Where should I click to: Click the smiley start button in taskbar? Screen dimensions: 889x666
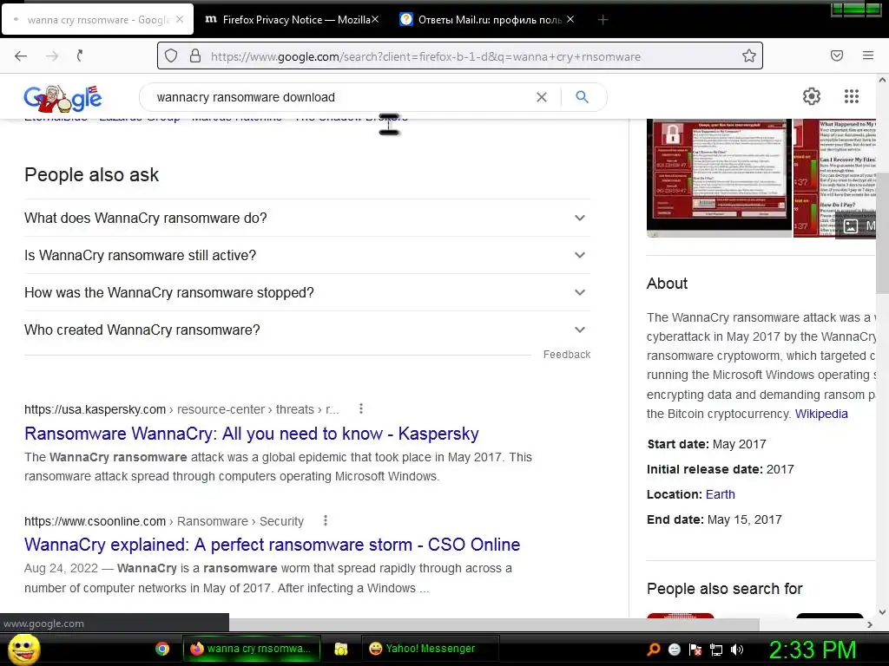(23, 649)
